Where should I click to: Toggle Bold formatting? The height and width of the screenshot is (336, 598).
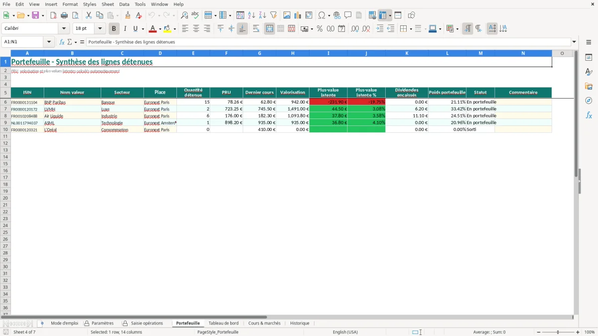(x=114, y=29)
